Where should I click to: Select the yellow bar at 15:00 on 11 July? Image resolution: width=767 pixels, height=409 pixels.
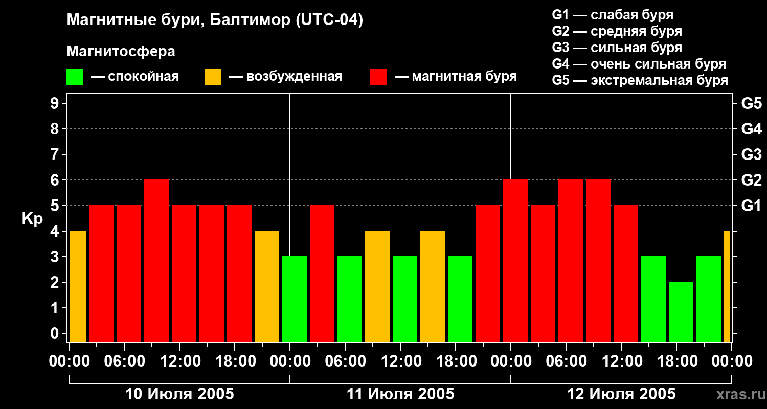pos(433,286)
